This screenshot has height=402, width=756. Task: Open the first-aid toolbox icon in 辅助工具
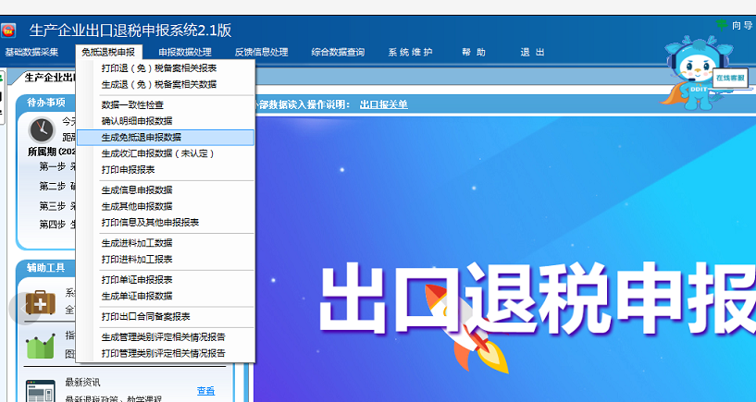(x=40, y=302)
